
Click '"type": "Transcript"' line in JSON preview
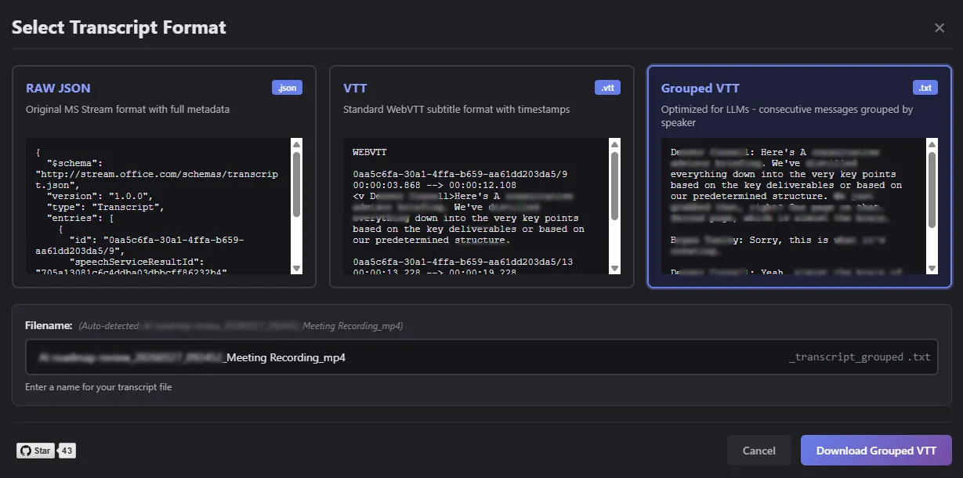[x=104, y=207]
